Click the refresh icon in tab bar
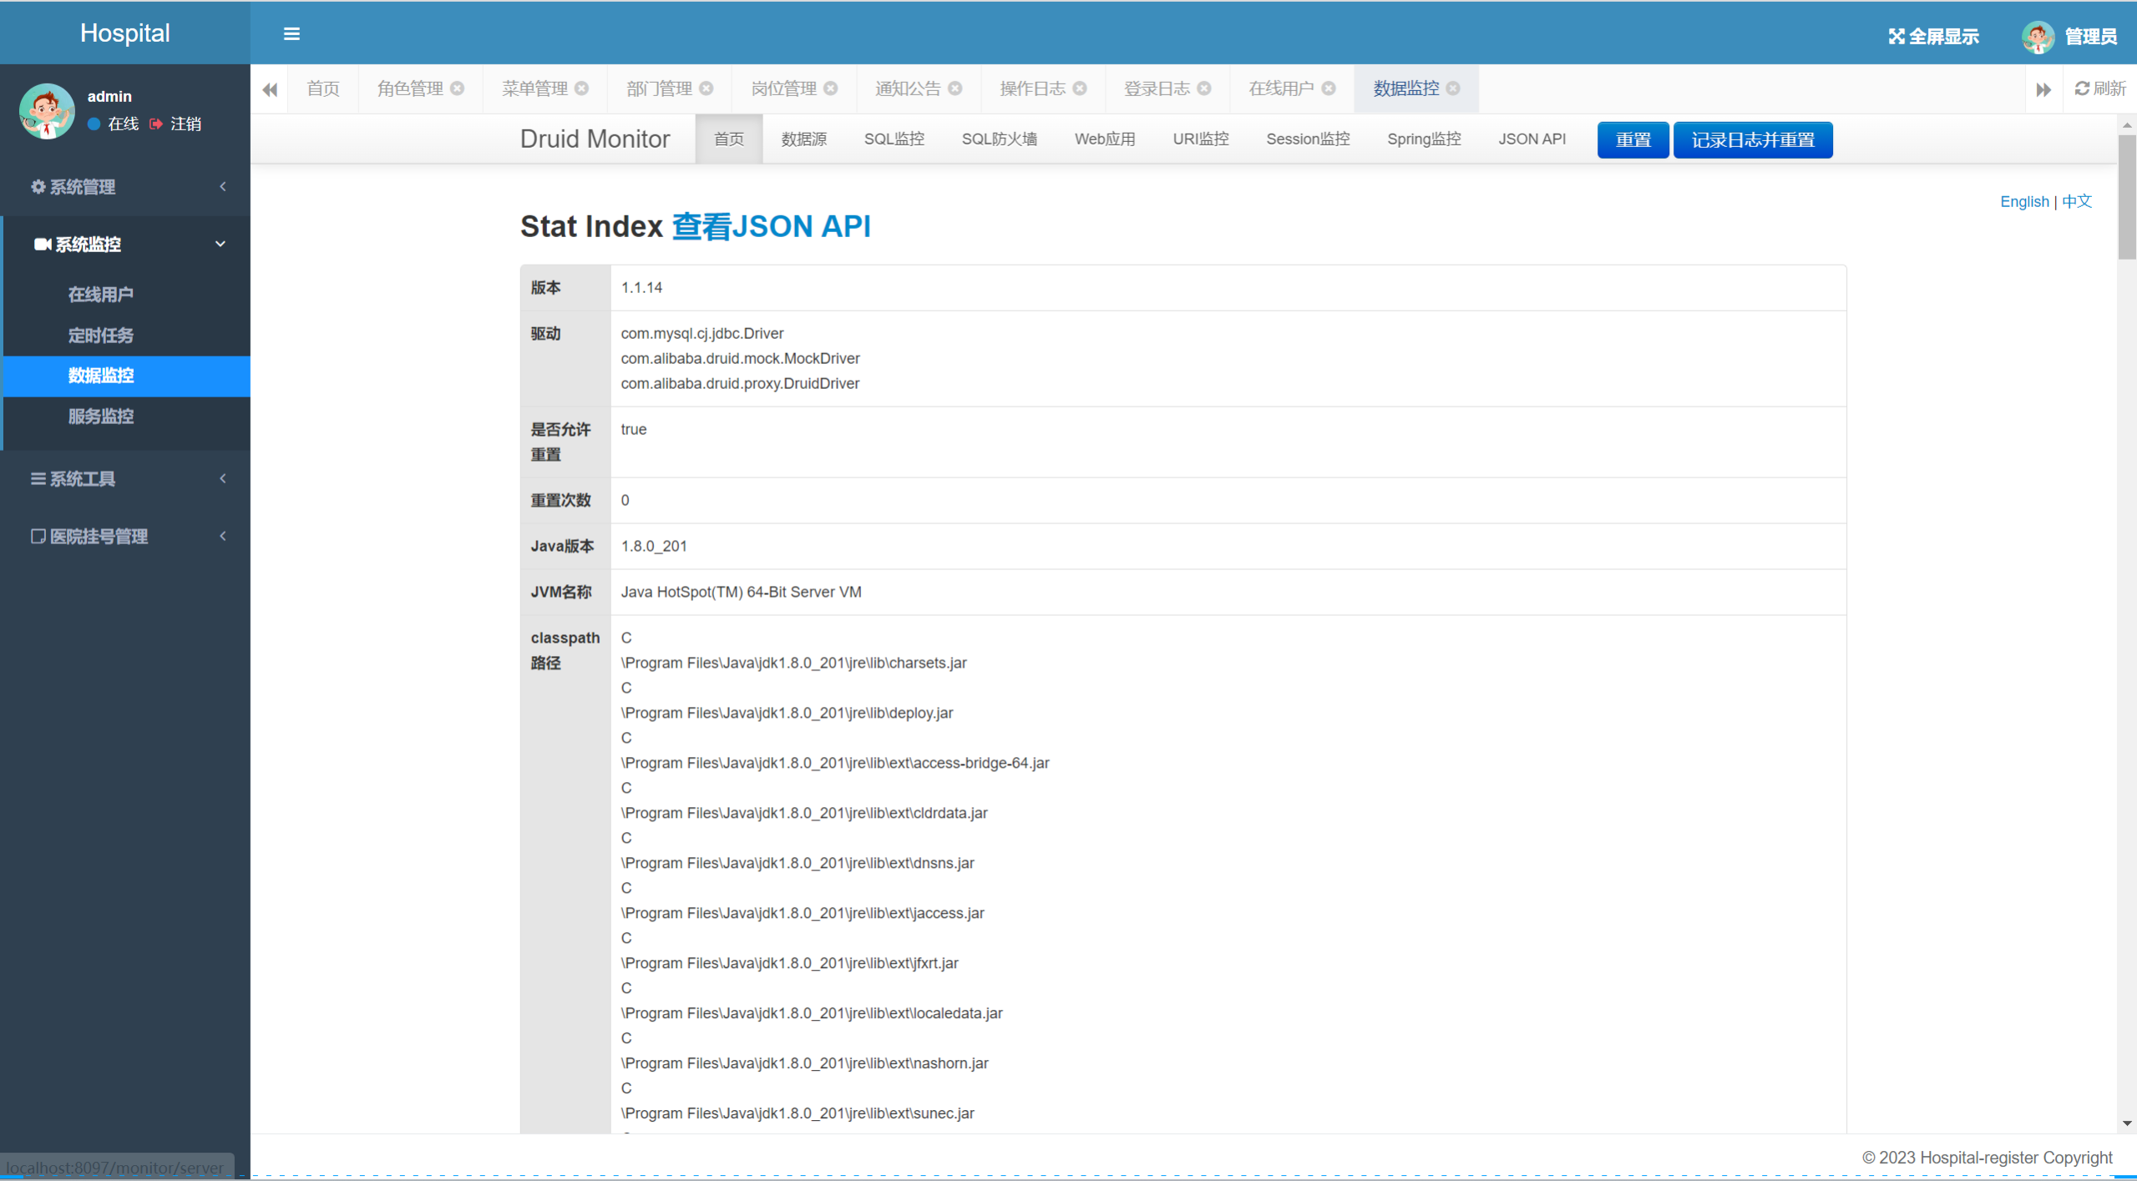Image resolution: width=2137 pixels, height=1181 pixels. [2082, 88]
